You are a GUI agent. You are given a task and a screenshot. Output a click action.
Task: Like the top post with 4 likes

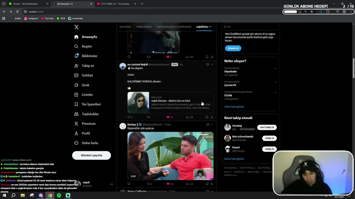pyautogui.click(x=168, y=57)
